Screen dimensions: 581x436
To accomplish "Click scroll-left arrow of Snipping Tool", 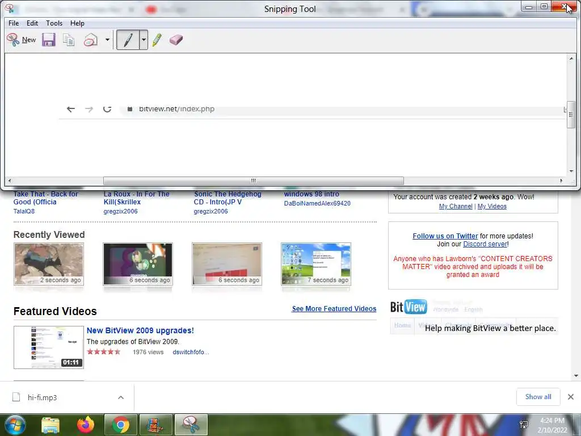I will (x=9, y=181).
